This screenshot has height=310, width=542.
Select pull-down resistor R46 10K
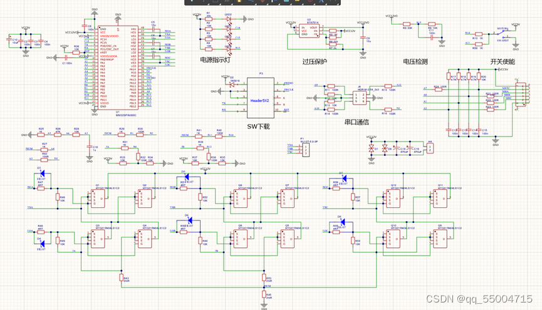(x=58, y=197)
